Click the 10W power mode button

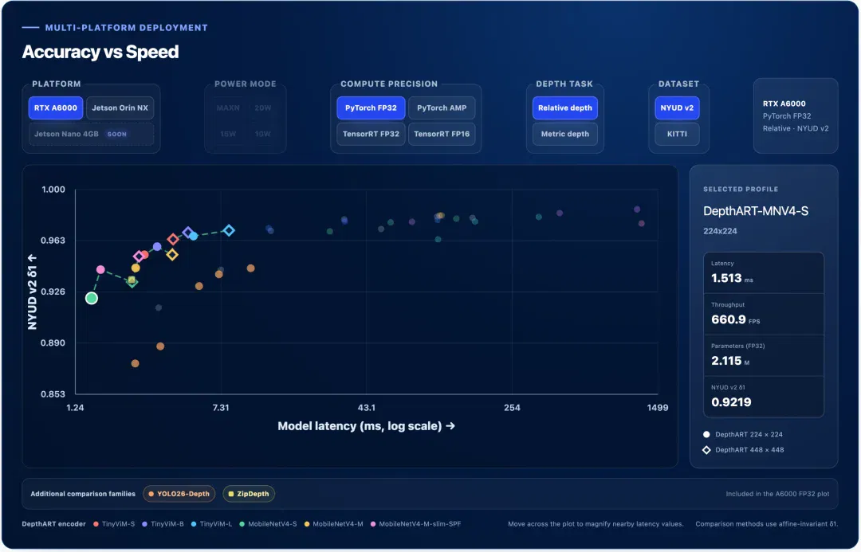click(263, 134)
